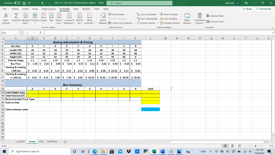Click the formula bar input field
This screenshot has width=275, height=155.
coord(158,33)
